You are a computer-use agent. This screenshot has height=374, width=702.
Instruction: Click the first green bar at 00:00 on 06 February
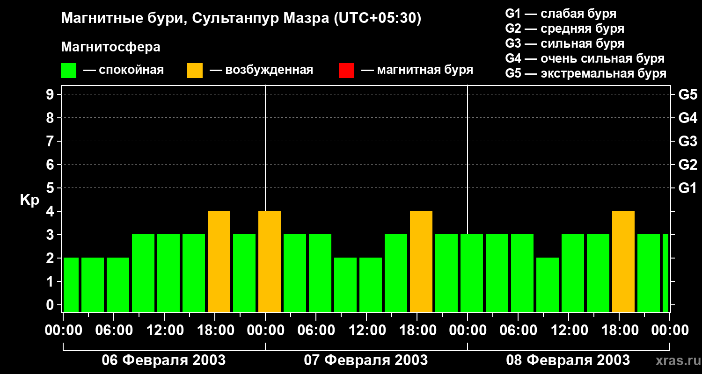coord(71,285)
